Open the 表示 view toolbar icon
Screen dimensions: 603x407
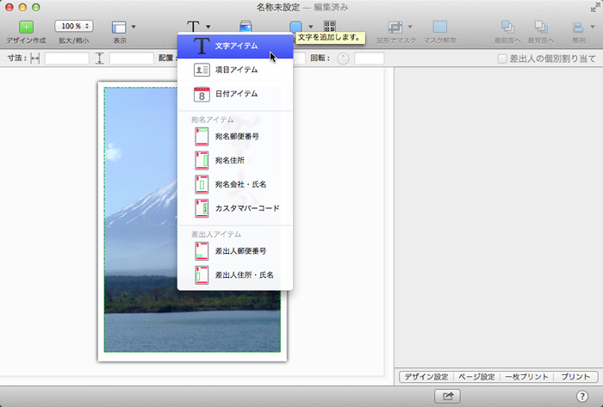[120, 28]
